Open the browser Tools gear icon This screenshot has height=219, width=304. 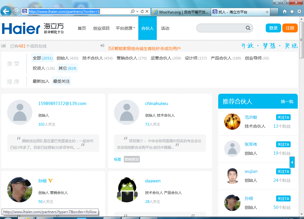[x=299, y=12]
